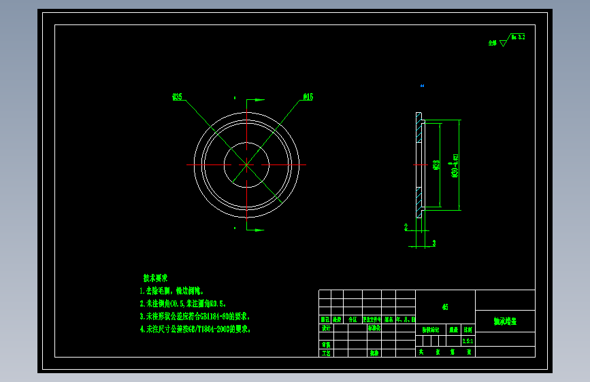Screen dimensions: 590x382
Task: Select the upper hatched section area
Action: pyautogui.click(x=419, y=128)
